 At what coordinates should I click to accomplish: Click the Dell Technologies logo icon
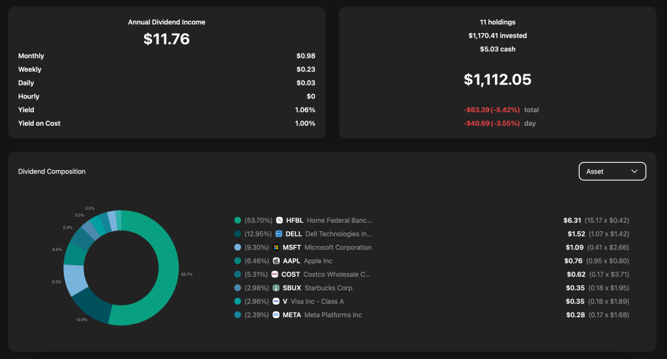pos(279,234)
